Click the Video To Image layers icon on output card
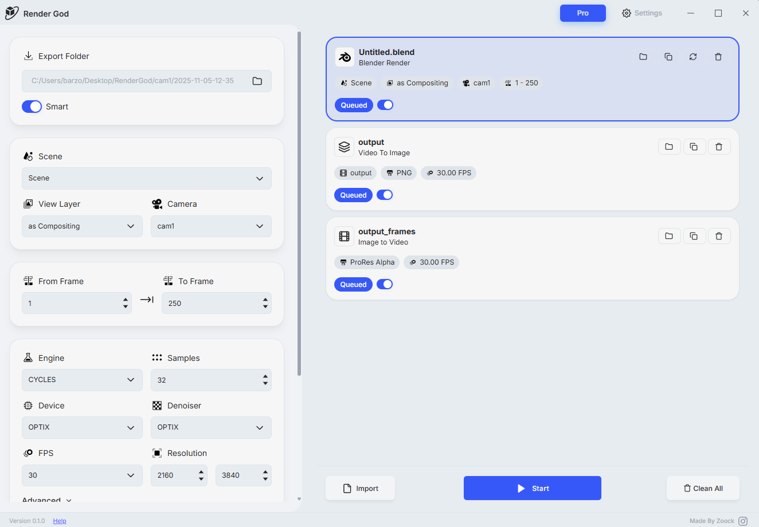 click(344, 147)
